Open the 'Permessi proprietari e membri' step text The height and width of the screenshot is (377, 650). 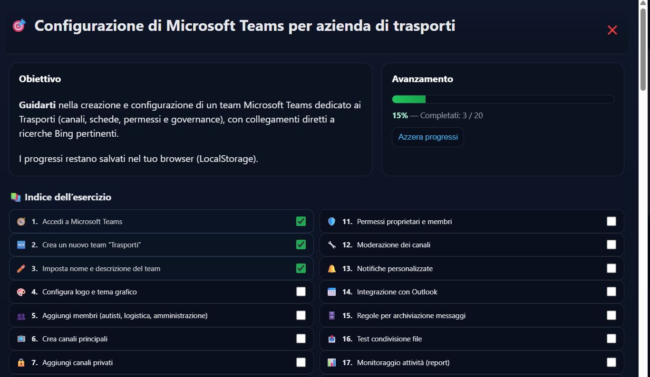(405, 222)
